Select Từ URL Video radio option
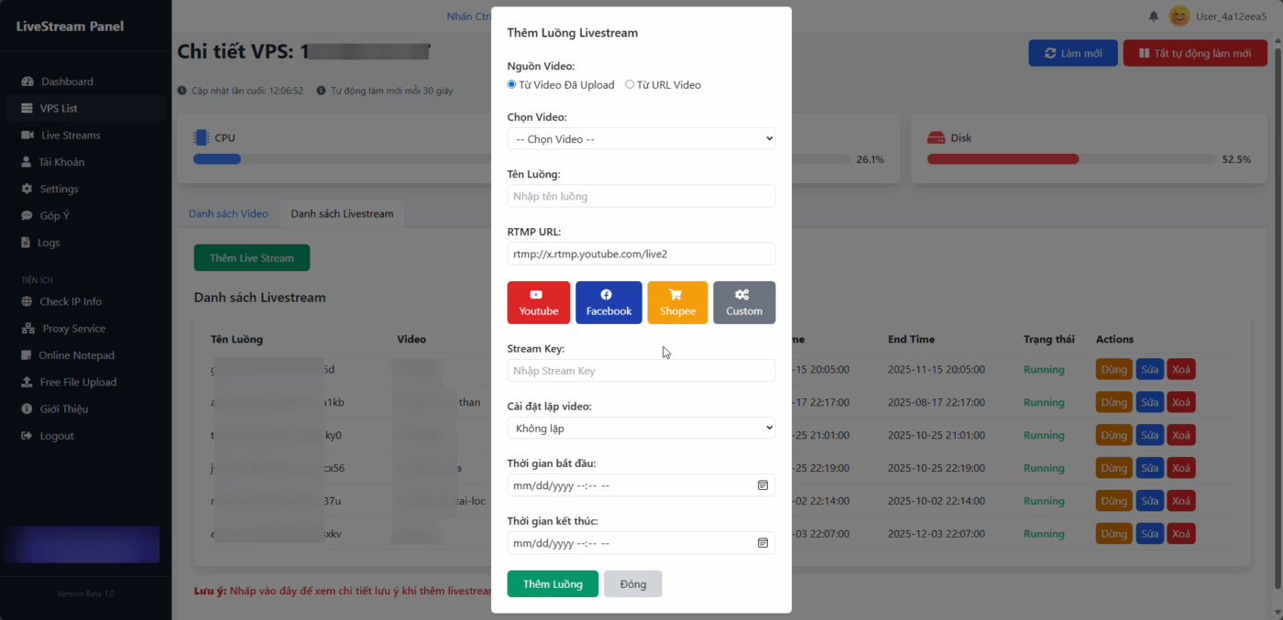This screenshot has width=1283, height=620. tap(630, 85)
